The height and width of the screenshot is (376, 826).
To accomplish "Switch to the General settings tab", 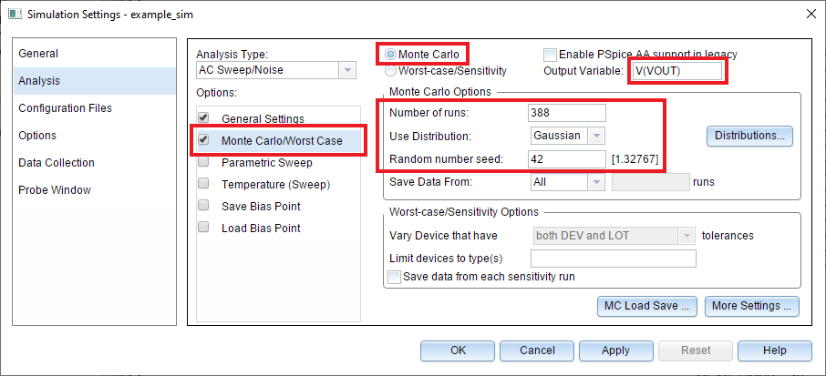I will [38, 54].
